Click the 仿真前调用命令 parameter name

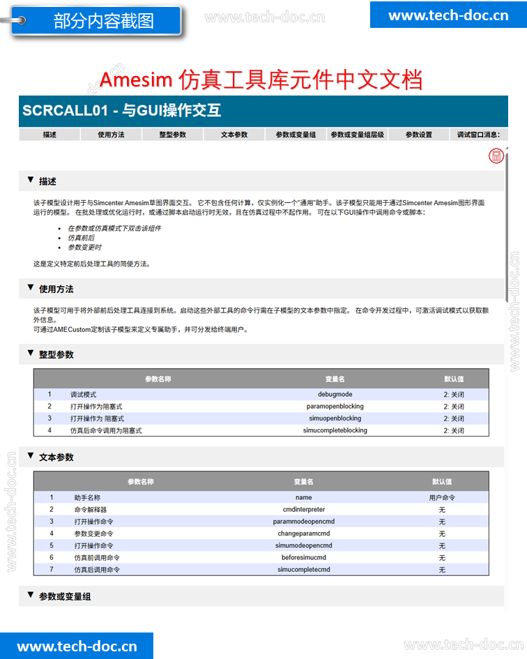click(97, 557)
